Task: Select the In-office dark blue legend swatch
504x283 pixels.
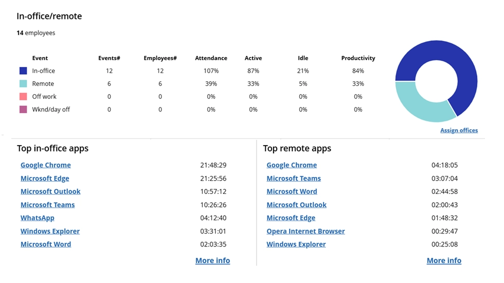Action: click(23, 71)
